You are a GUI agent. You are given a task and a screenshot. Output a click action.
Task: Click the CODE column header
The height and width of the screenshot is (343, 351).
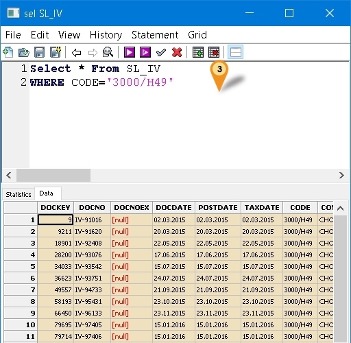coord(300,208)
